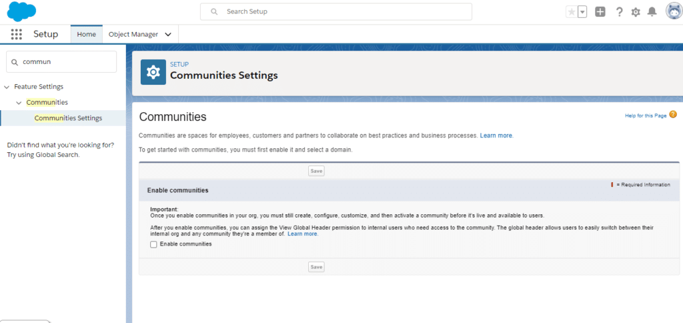Open the Global Actions plus icon

600,12
